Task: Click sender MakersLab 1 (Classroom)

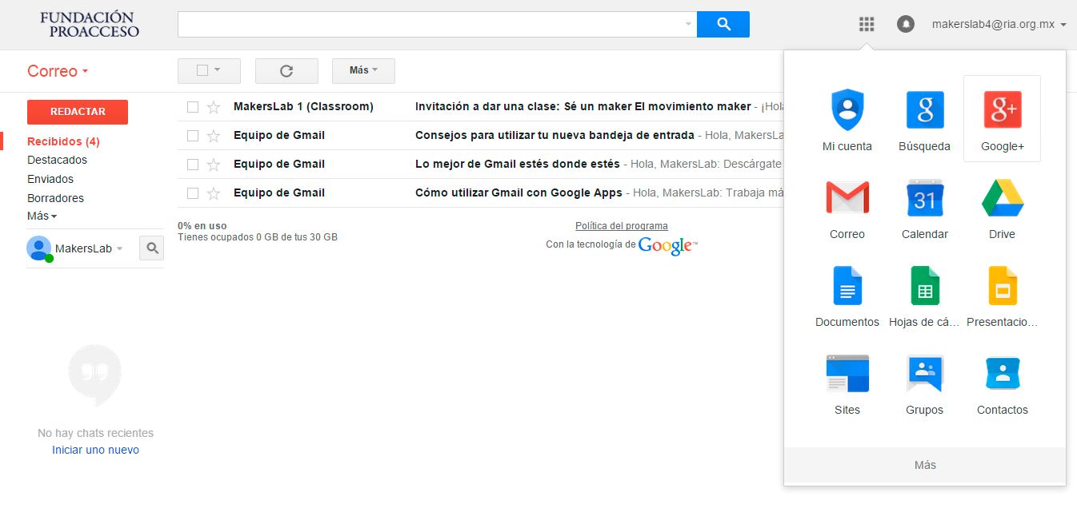Action: click(303, 106)
